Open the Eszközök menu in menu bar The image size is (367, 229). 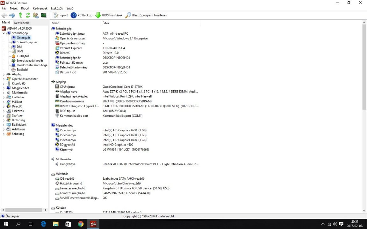click(57, 8)
